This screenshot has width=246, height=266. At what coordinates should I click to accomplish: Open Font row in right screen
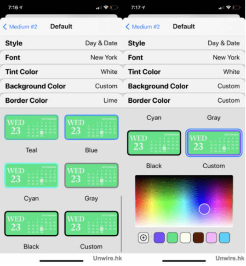[x=184, y=57]
